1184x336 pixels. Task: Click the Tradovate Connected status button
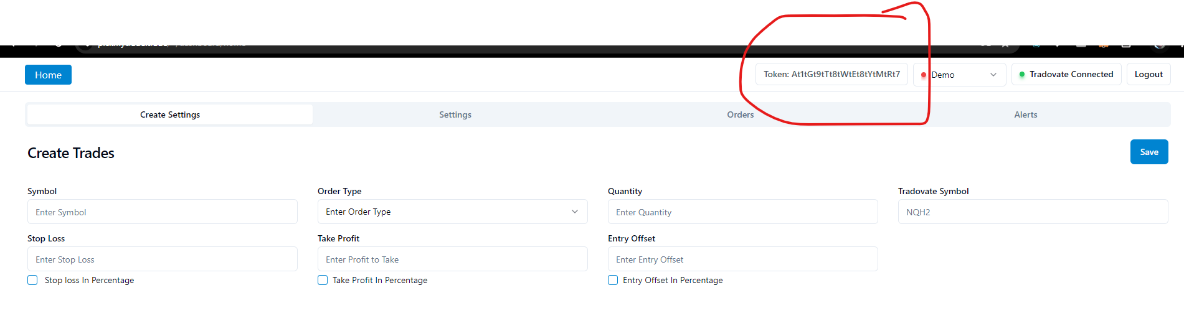pyautogui.click(x=1066, y=74)
